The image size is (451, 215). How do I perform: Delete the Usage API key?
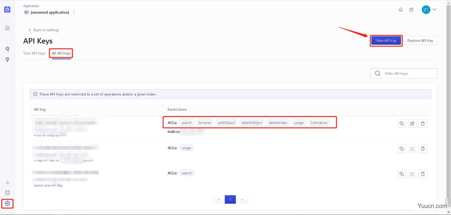(423, 148)
